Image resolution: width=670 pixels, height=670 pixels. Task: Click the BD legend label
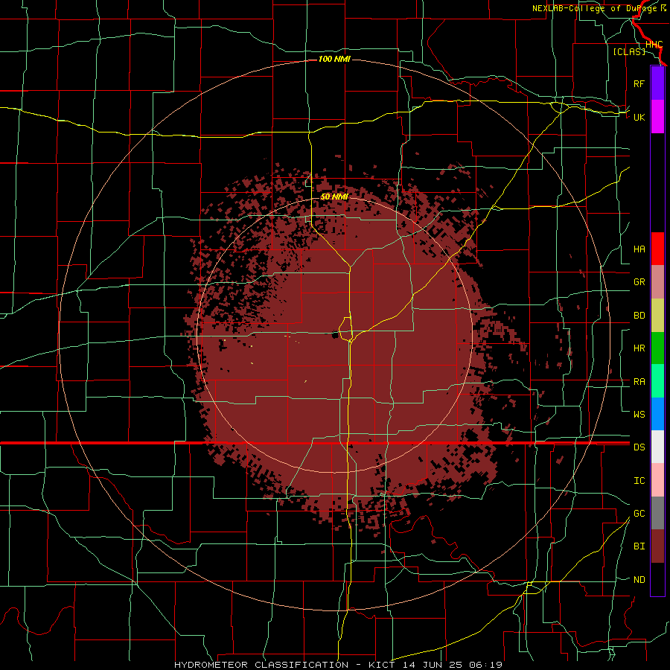pyautogui.click(x=639, y=316)
